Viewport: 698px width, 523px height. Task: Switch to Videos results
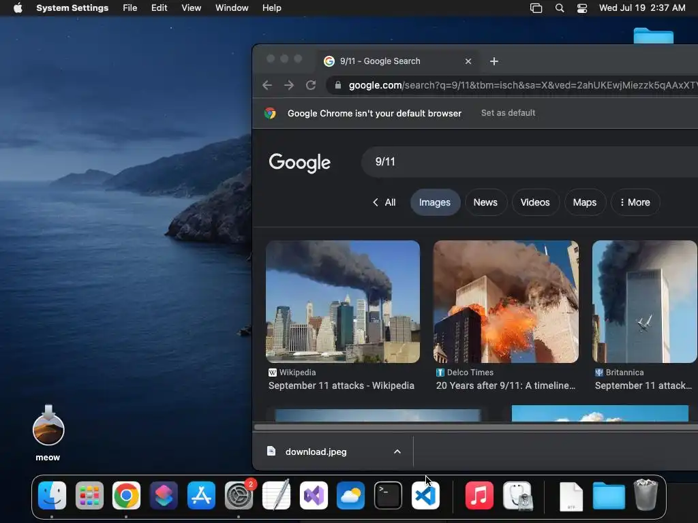point(535,202)
